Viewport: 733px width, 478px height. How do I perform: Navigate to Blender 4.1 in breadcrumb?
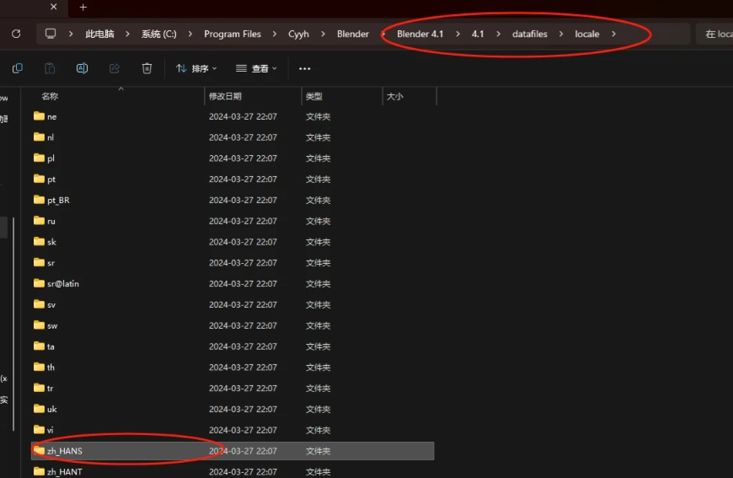[x=420, y=34]
